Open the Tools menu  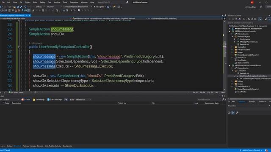[65, 2]
